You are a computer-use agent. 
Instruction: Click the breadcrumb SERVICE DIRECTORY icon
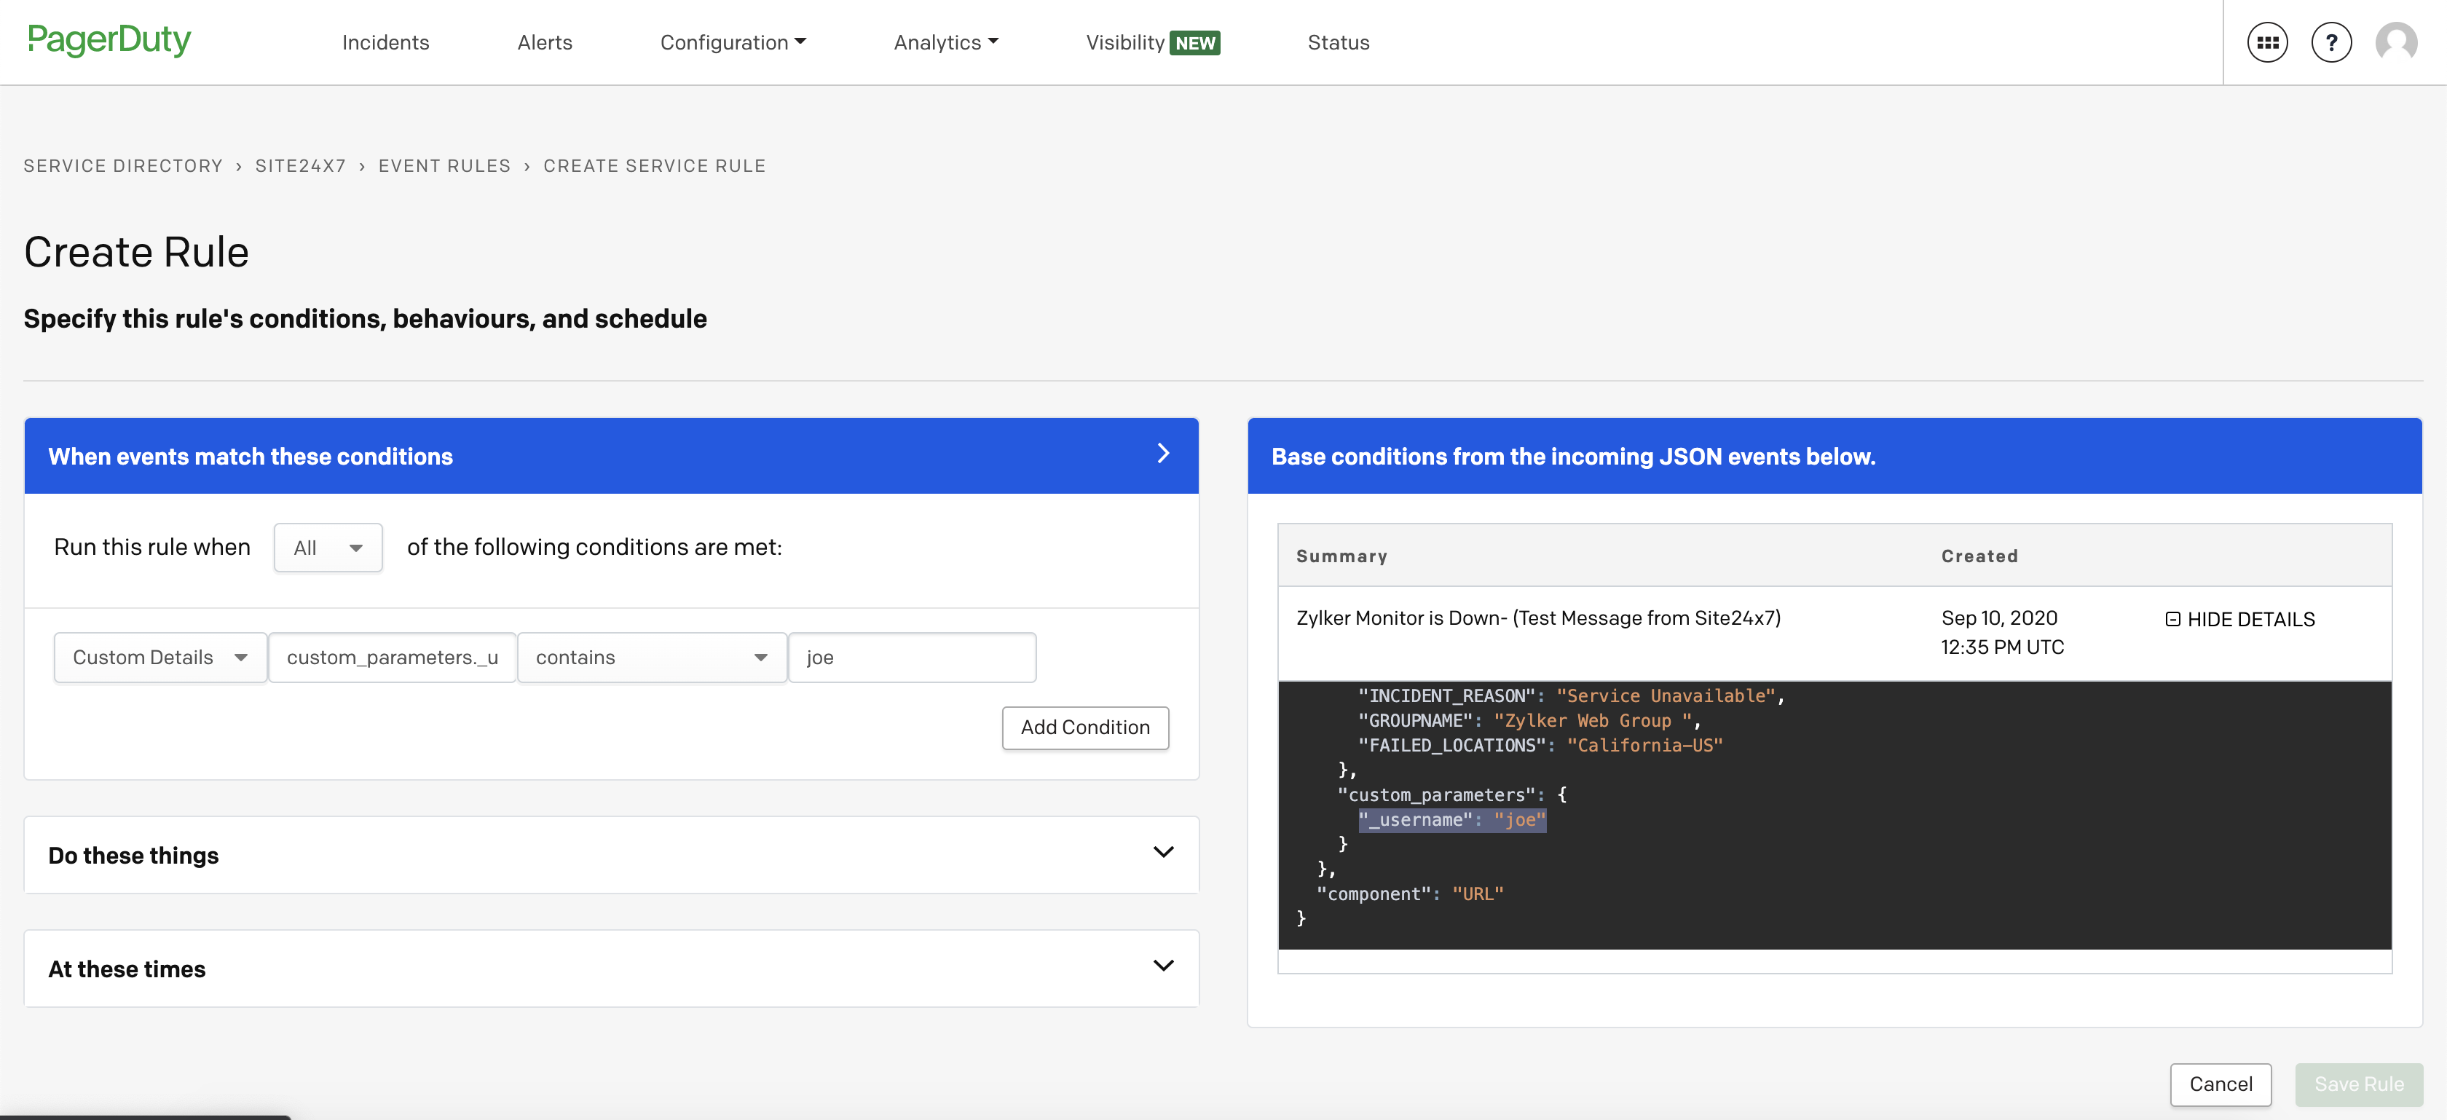pos(123,164)
